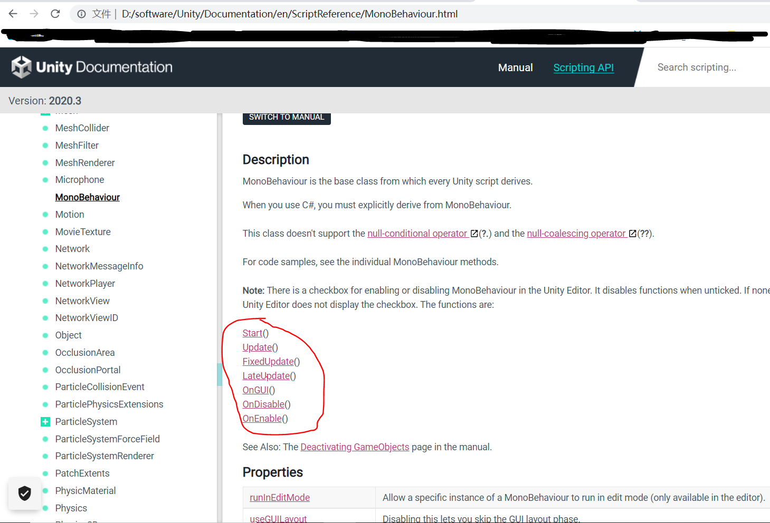Click the address bar URL

click(289, 14)
